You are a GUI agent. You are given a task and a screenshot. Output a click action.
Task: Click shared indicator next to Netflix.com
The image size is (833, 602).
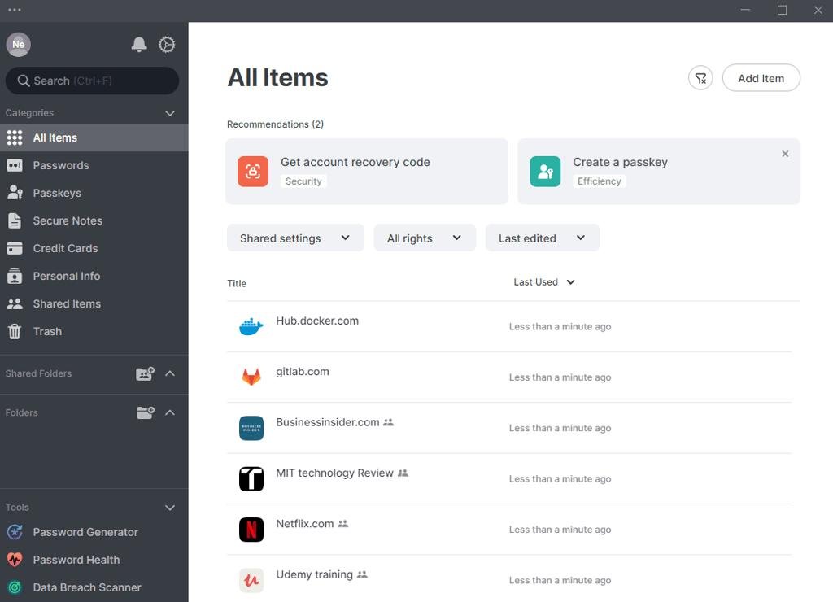(x=343, y=523)
